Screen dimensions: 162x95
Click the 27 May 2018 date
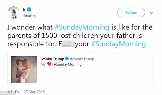pyautogui.click(x=34, y=92)
